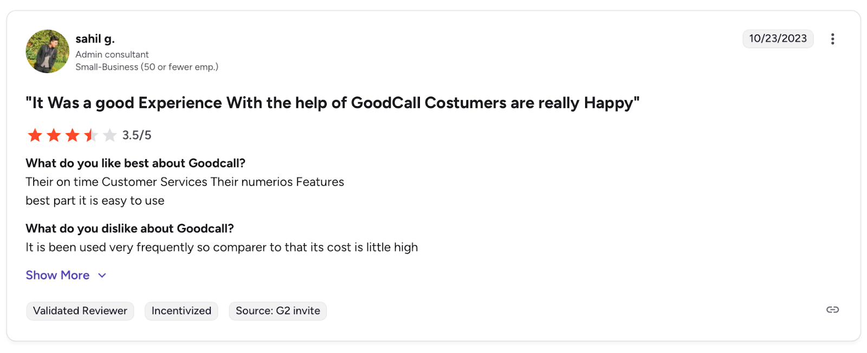
Task: Click the chevron beside Show More
Action: [102, 276]
